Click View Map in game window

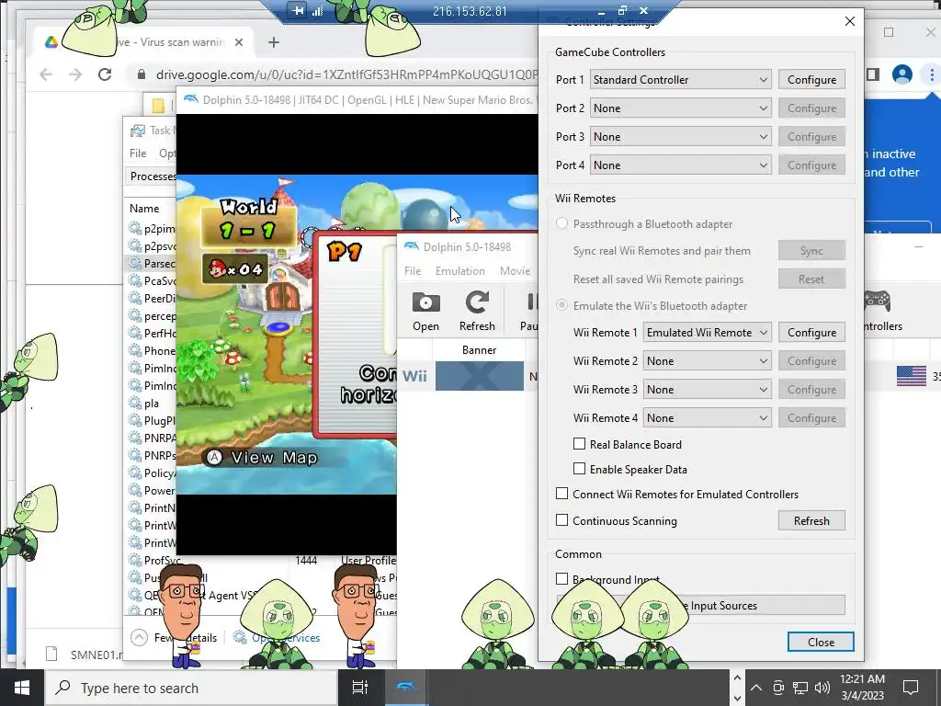(x=262, y=458)
